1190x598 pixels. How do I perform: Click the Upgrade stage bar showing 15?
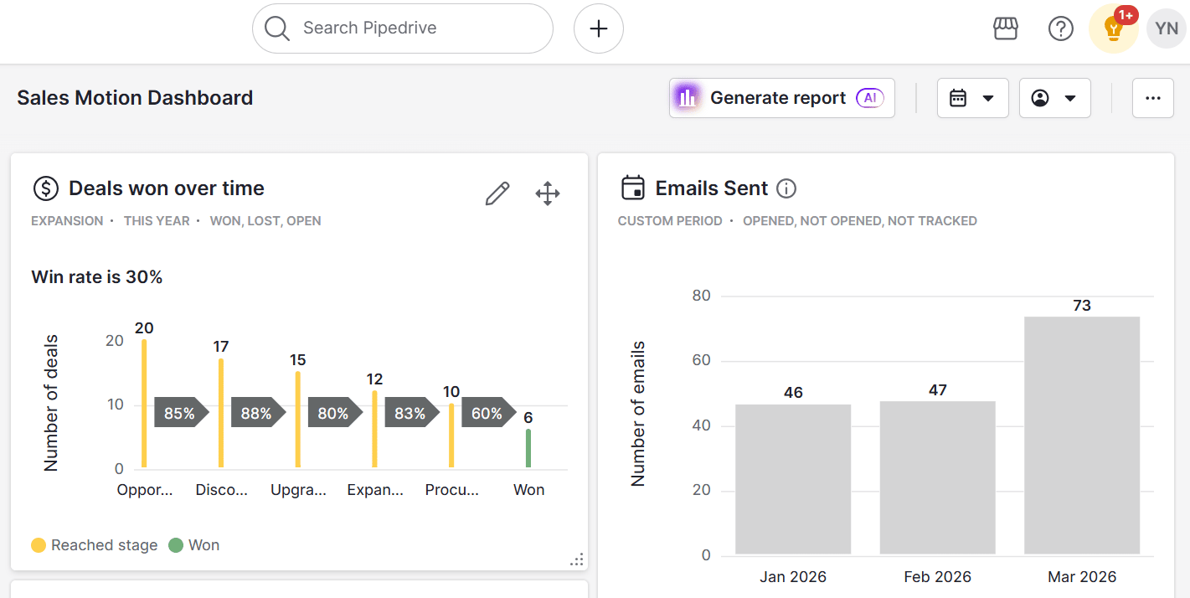point(298,420)
